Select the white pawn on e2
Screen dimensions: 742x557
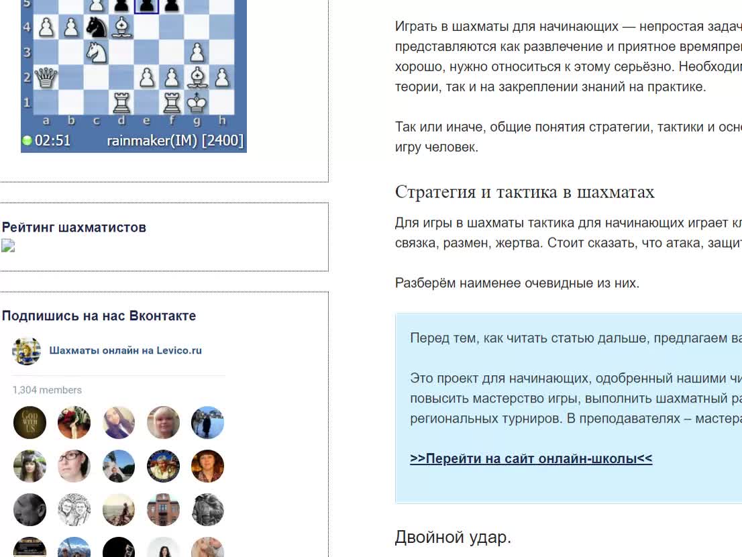click(x=147, y=77)
